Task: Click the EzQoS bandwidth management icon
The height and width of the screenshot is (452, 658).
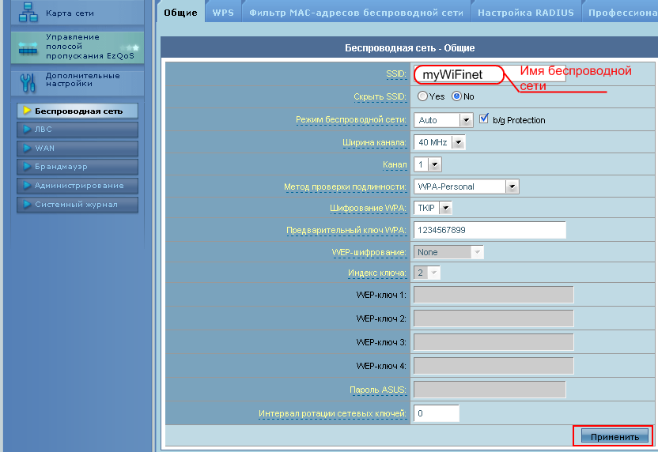Action: click(28, 47)
